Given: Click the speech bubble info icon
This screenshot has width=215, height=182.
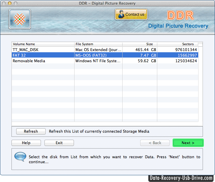Looking at the screenshot, I should [20, 156].
